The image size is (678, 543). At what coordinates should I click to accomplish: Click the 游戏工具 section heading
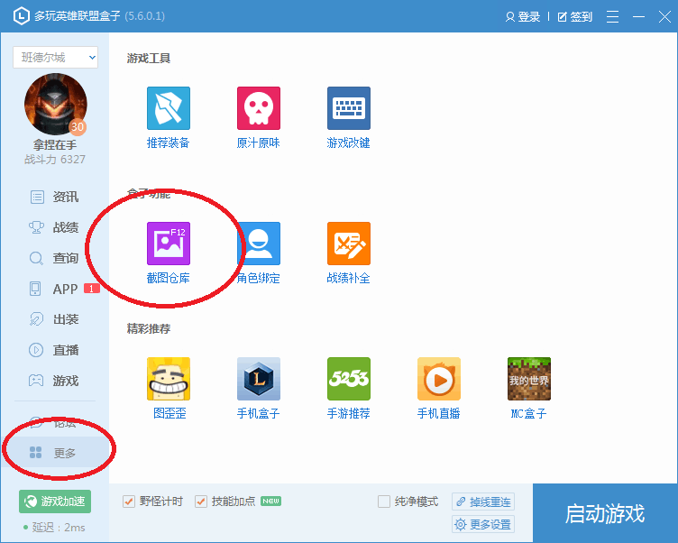point(148,58)
